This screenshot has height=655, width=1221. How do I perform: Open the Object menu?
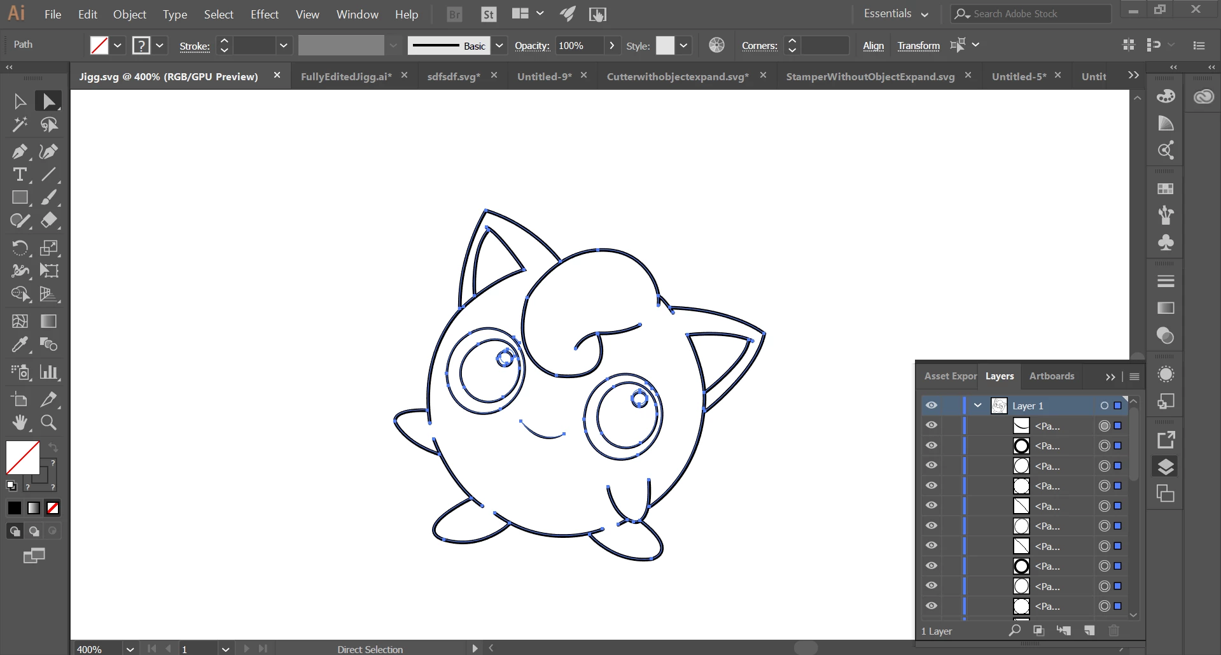click(x=130, y=14)
